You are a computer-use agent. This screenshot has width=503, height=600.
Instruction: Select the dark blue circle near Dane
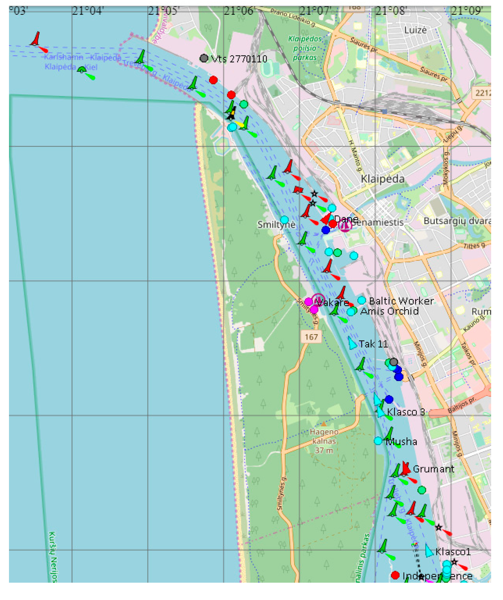326,230
